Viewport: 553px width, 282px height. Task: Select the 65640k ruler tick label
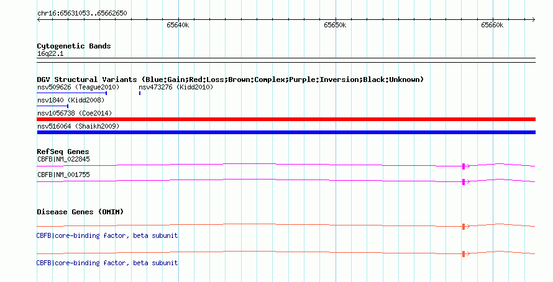[178, 25]
